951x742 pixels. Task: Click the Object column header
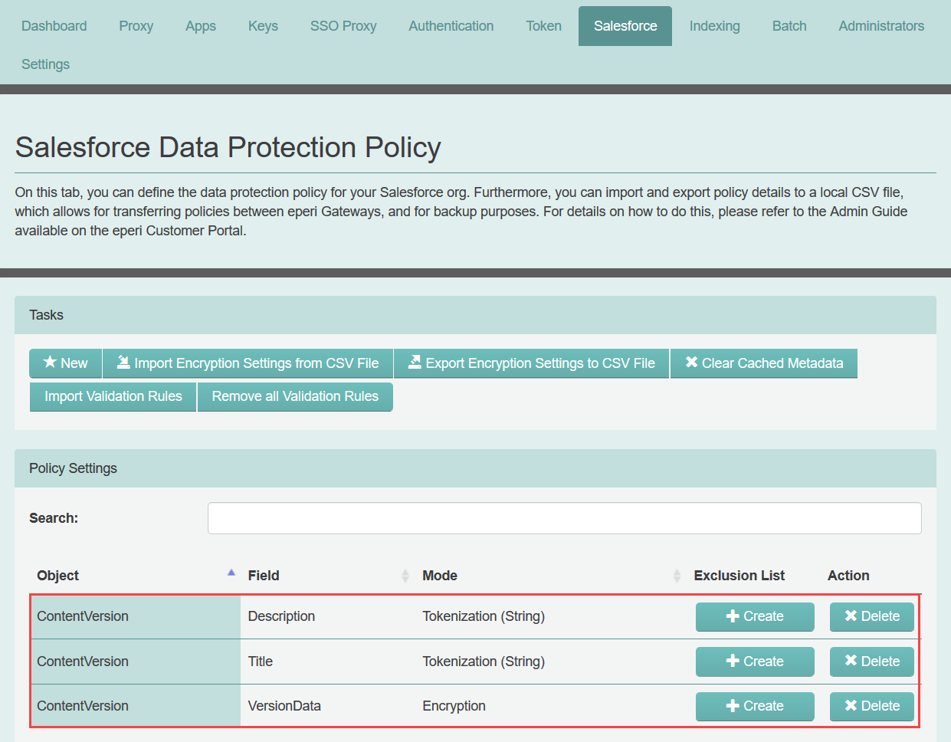57,576
